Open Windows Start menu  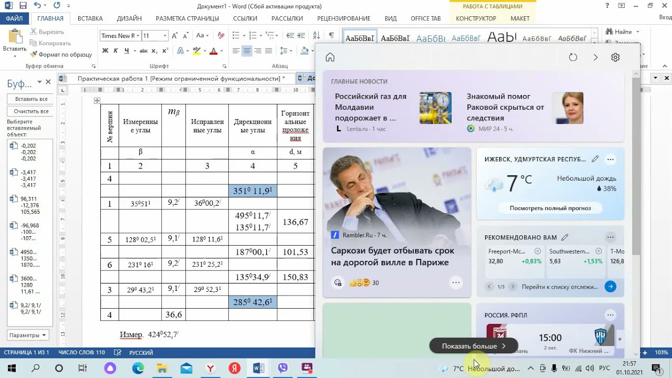click(12, 368)
